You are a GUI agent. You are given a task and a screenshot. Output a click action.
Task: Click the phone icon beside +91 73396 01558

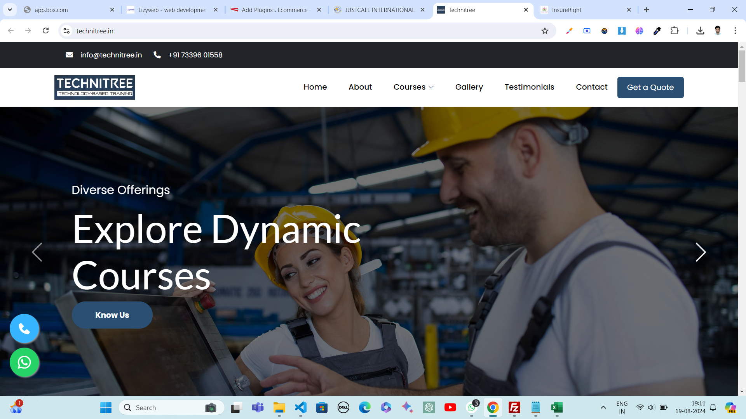[157, 55]
